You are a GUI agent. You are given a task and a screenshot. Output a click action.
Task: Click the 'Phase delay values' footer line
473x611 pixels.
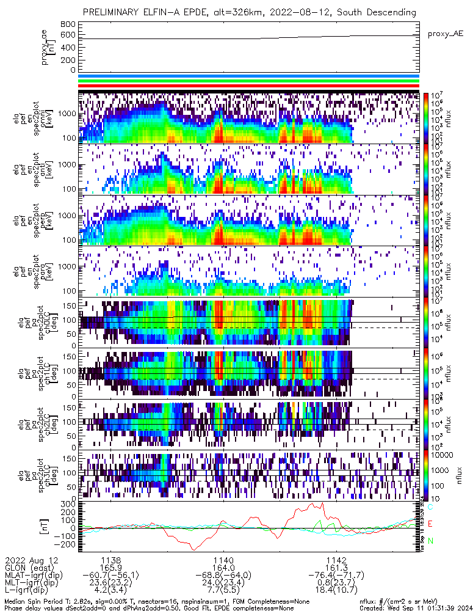coord(149,608)
